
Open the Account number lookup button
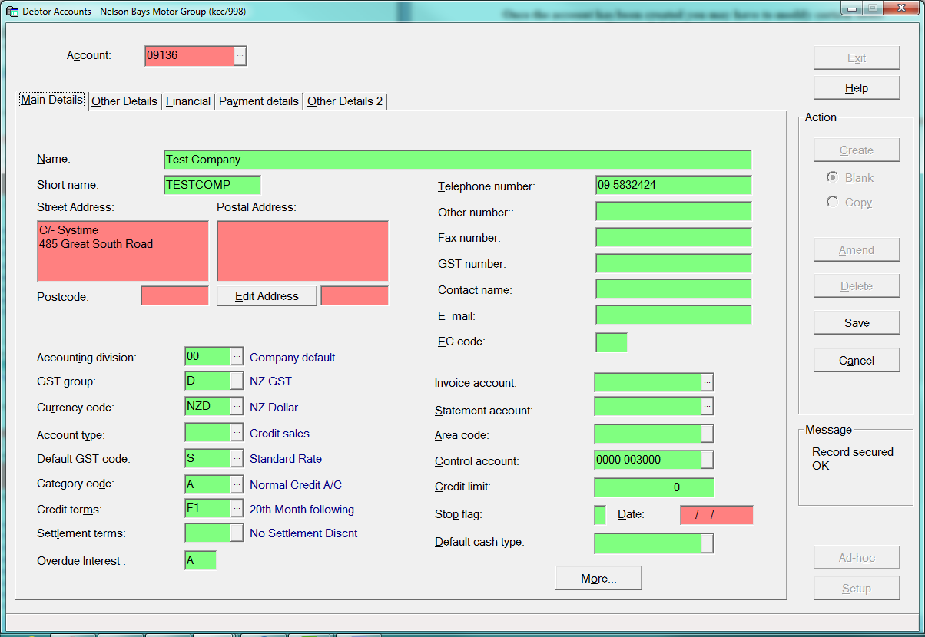pos(240,56)
